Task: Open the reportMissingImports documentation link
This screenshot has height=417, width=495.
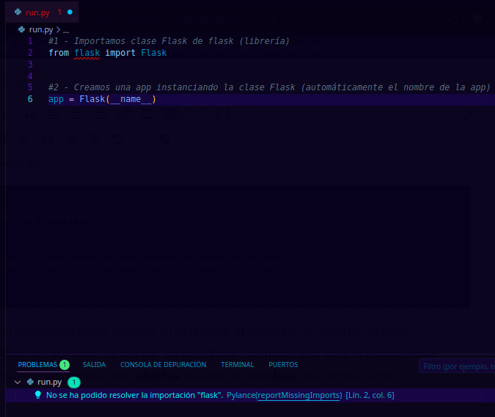Action: tap(299, 395)
